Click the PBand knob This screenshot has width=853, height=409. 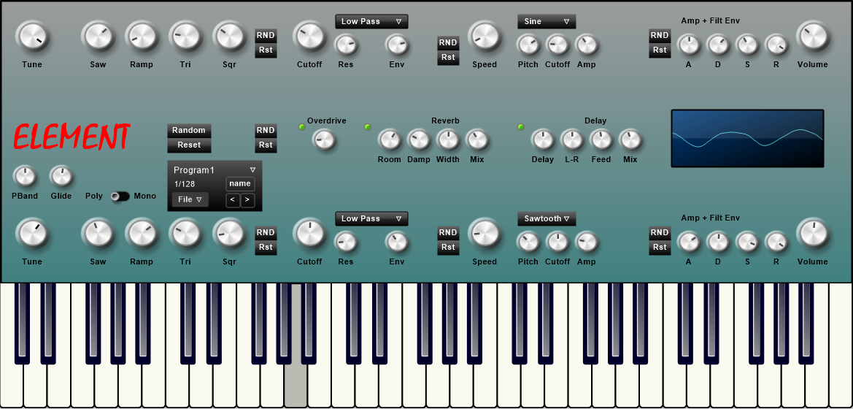24,176
